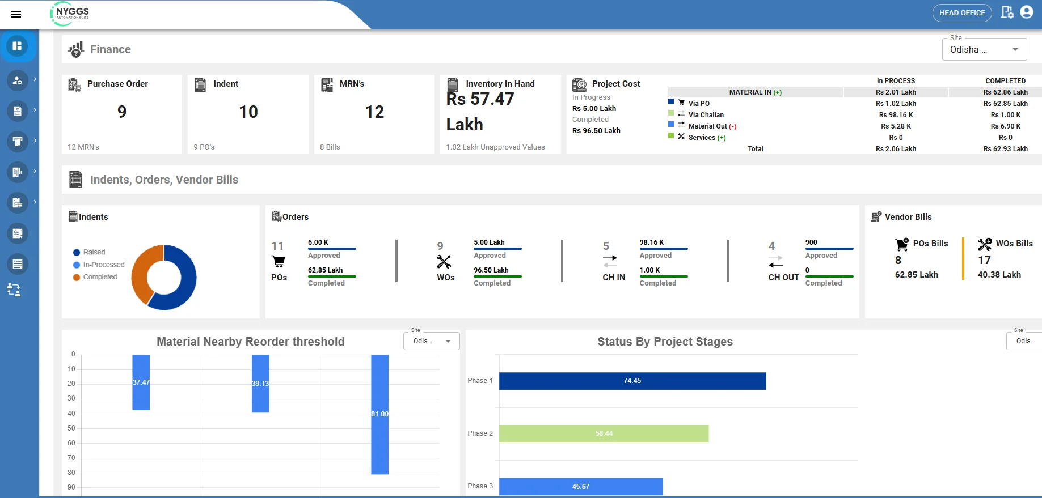1042x498 pixels.
Task: Select the dashboard icon in the sidebar
Action: coord(17,46)
